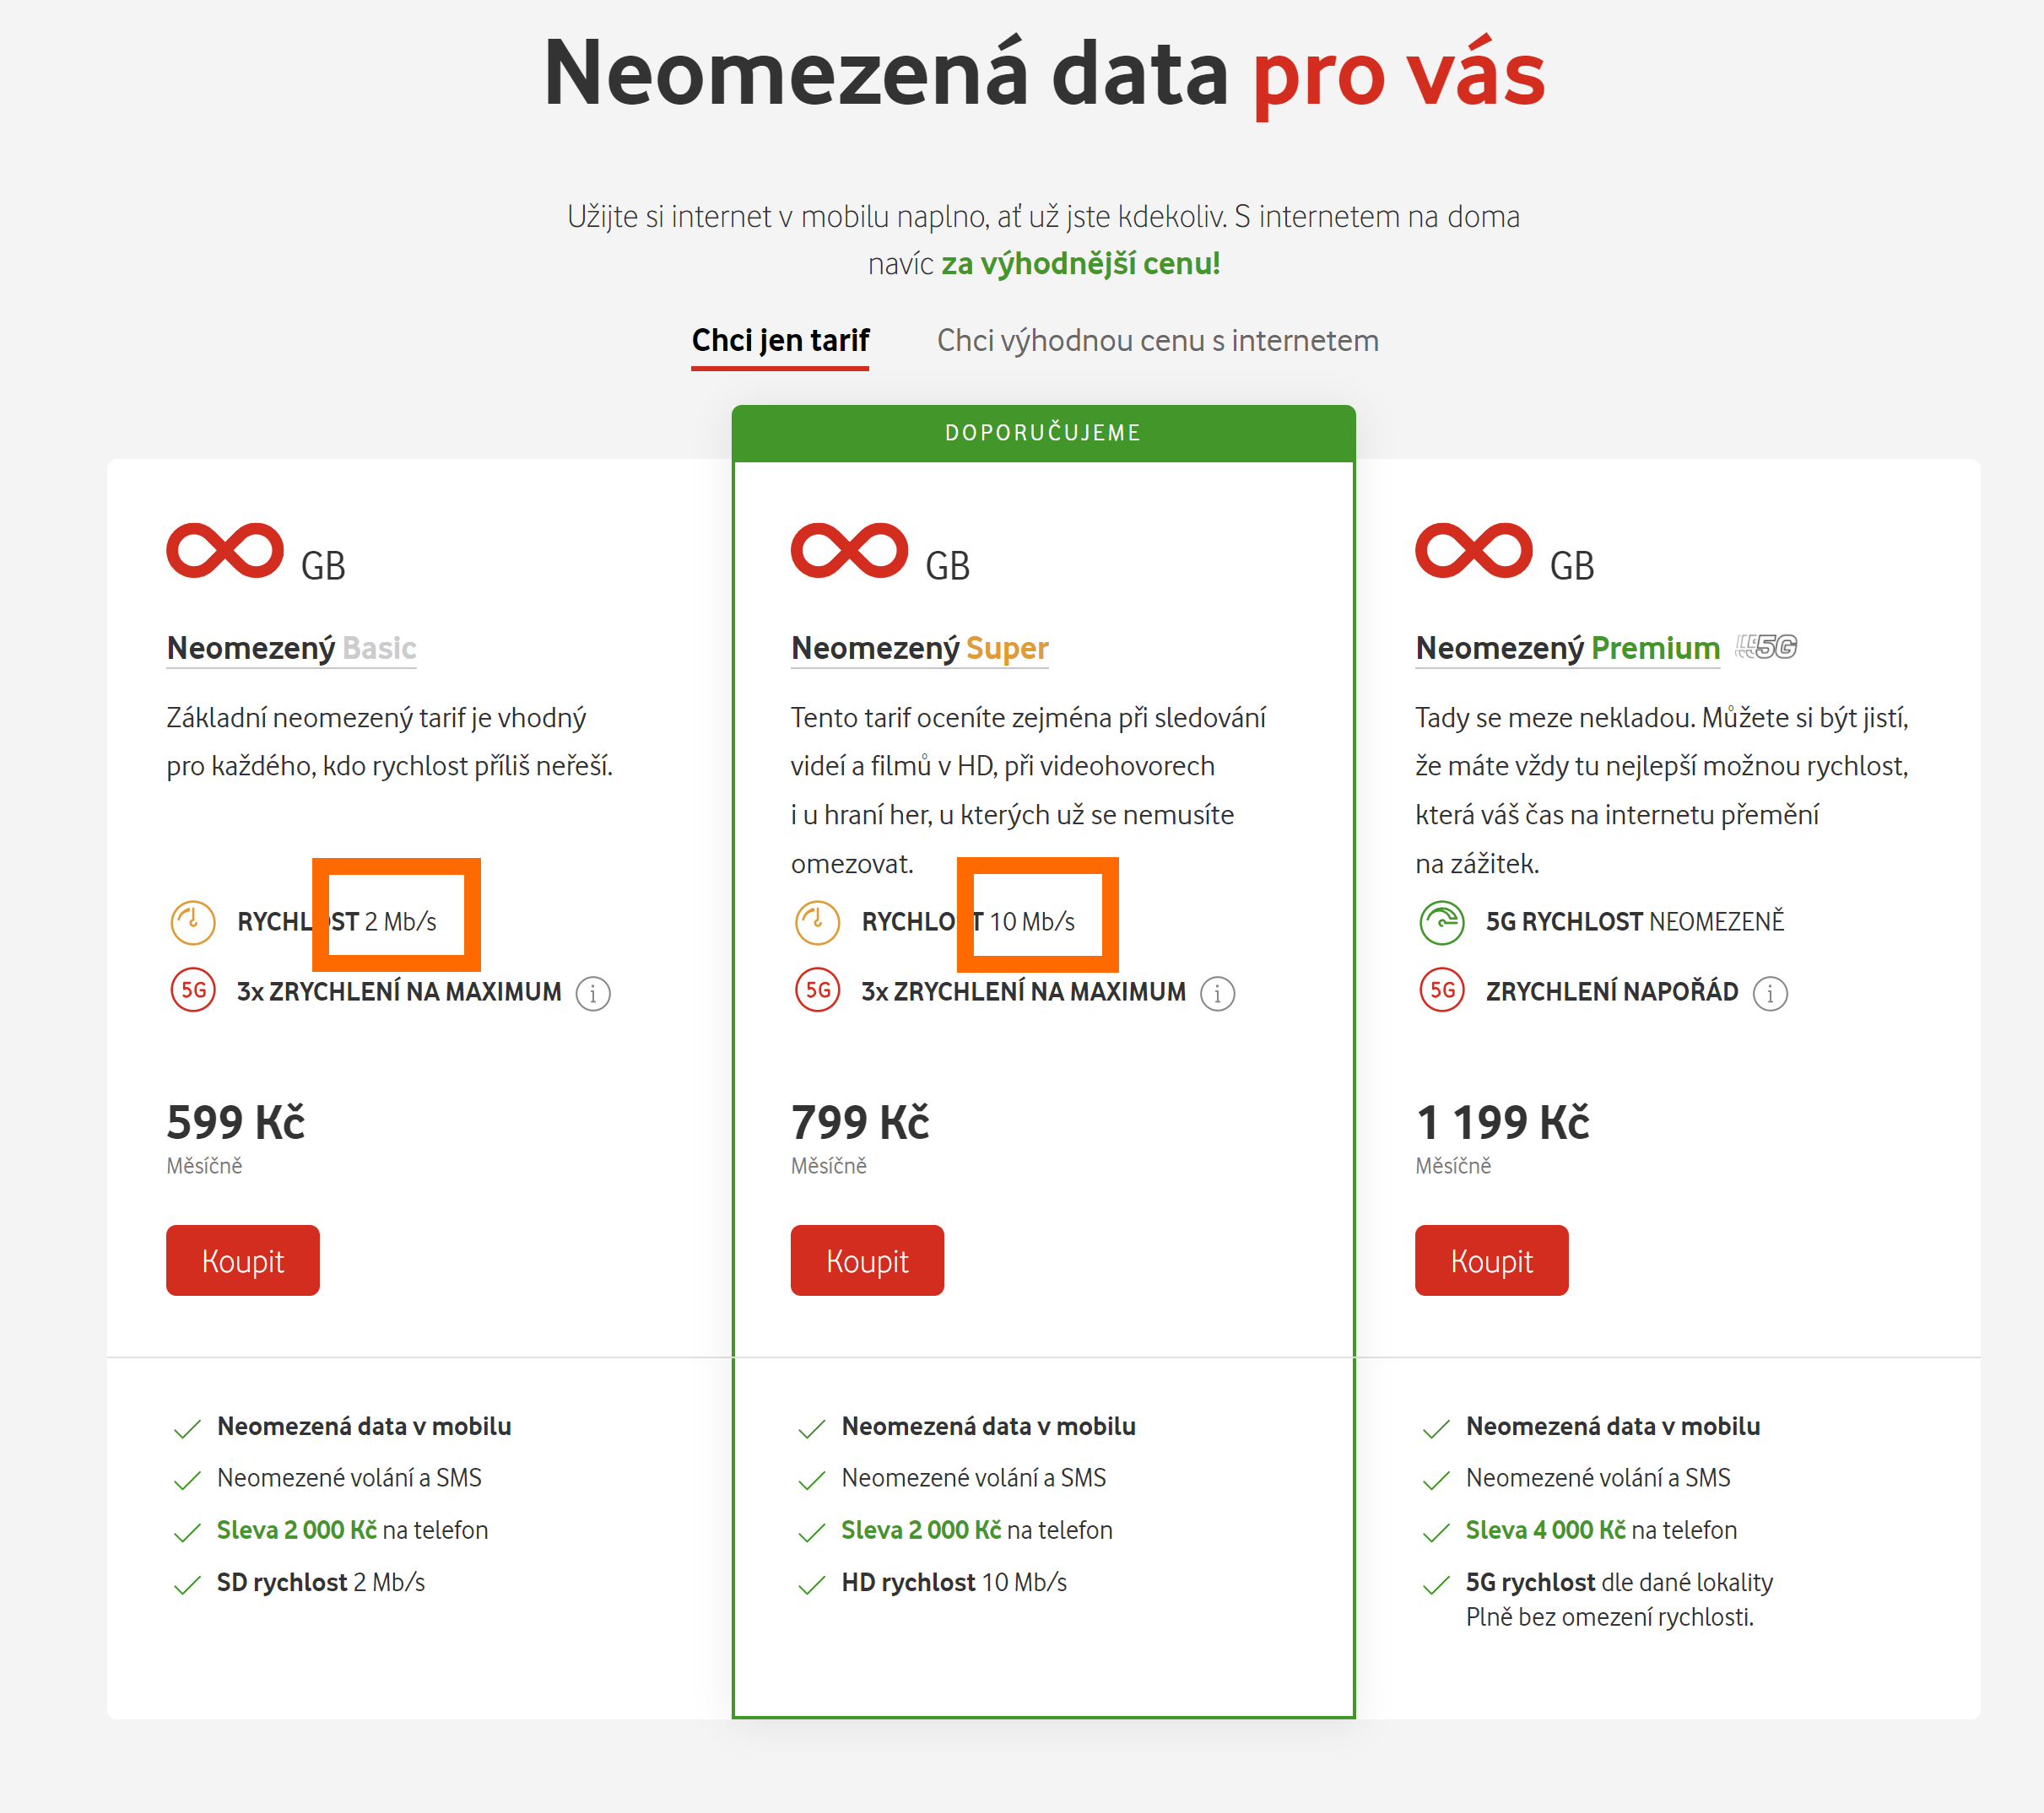The height and width of the screenshot is (1813, 2044).
Task: Click the speed clock icon in Basic plan
Action: tap(193, 921)
